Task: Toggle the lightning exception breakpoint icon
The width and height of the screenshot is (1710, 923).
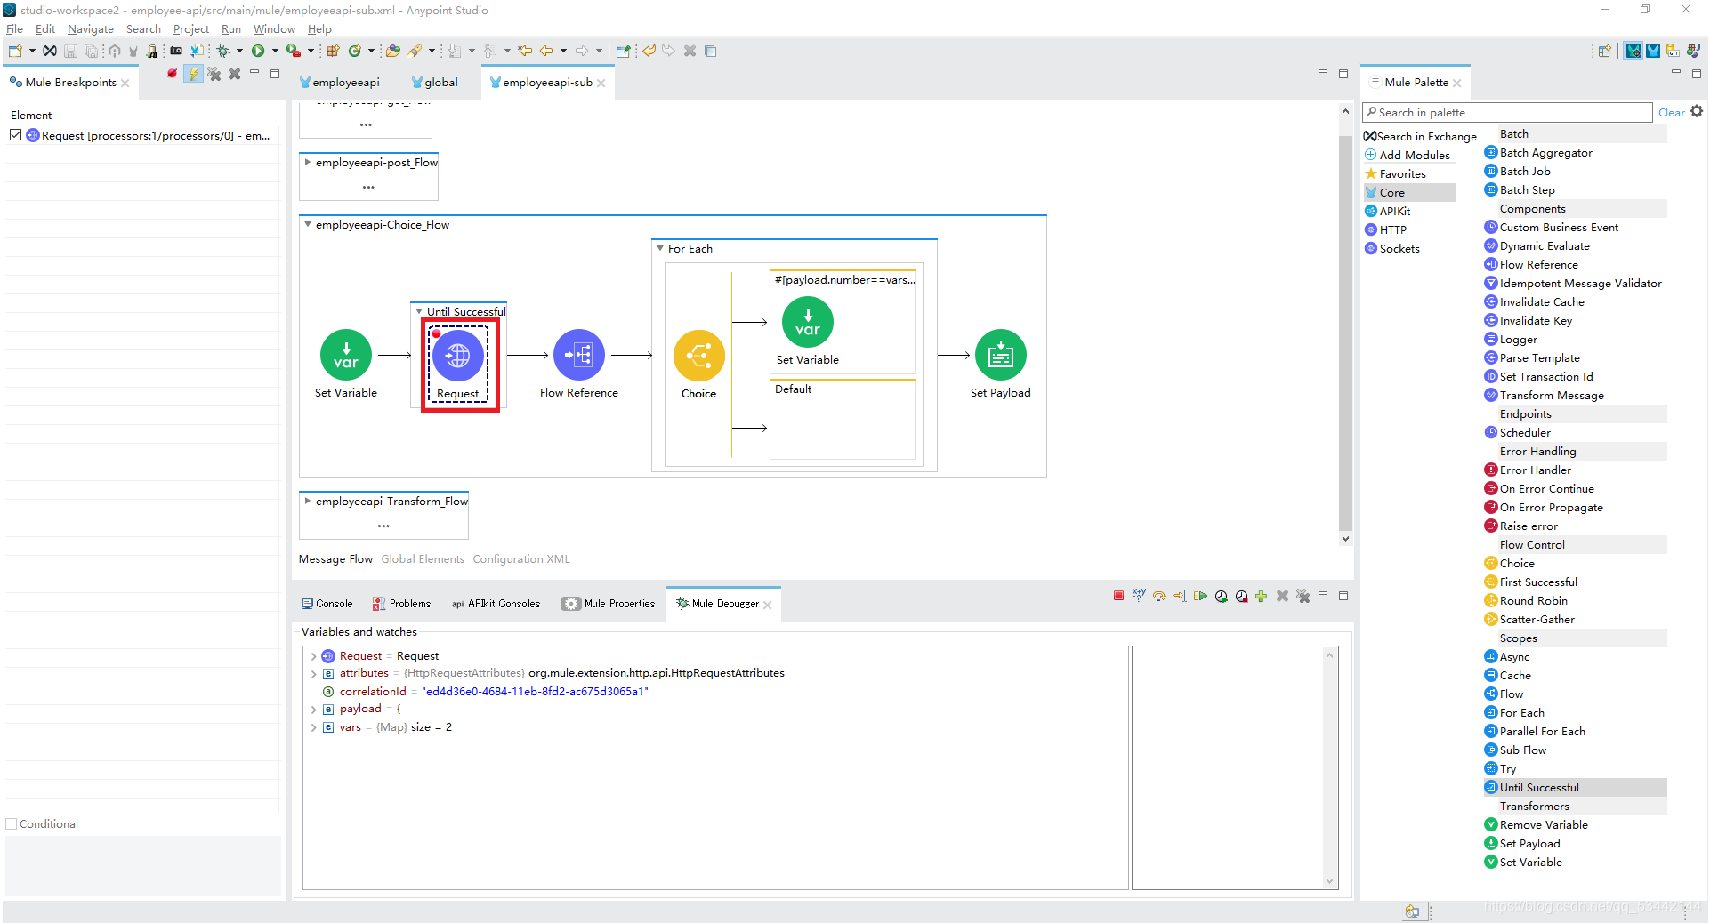Action: [x=193, y=74]
